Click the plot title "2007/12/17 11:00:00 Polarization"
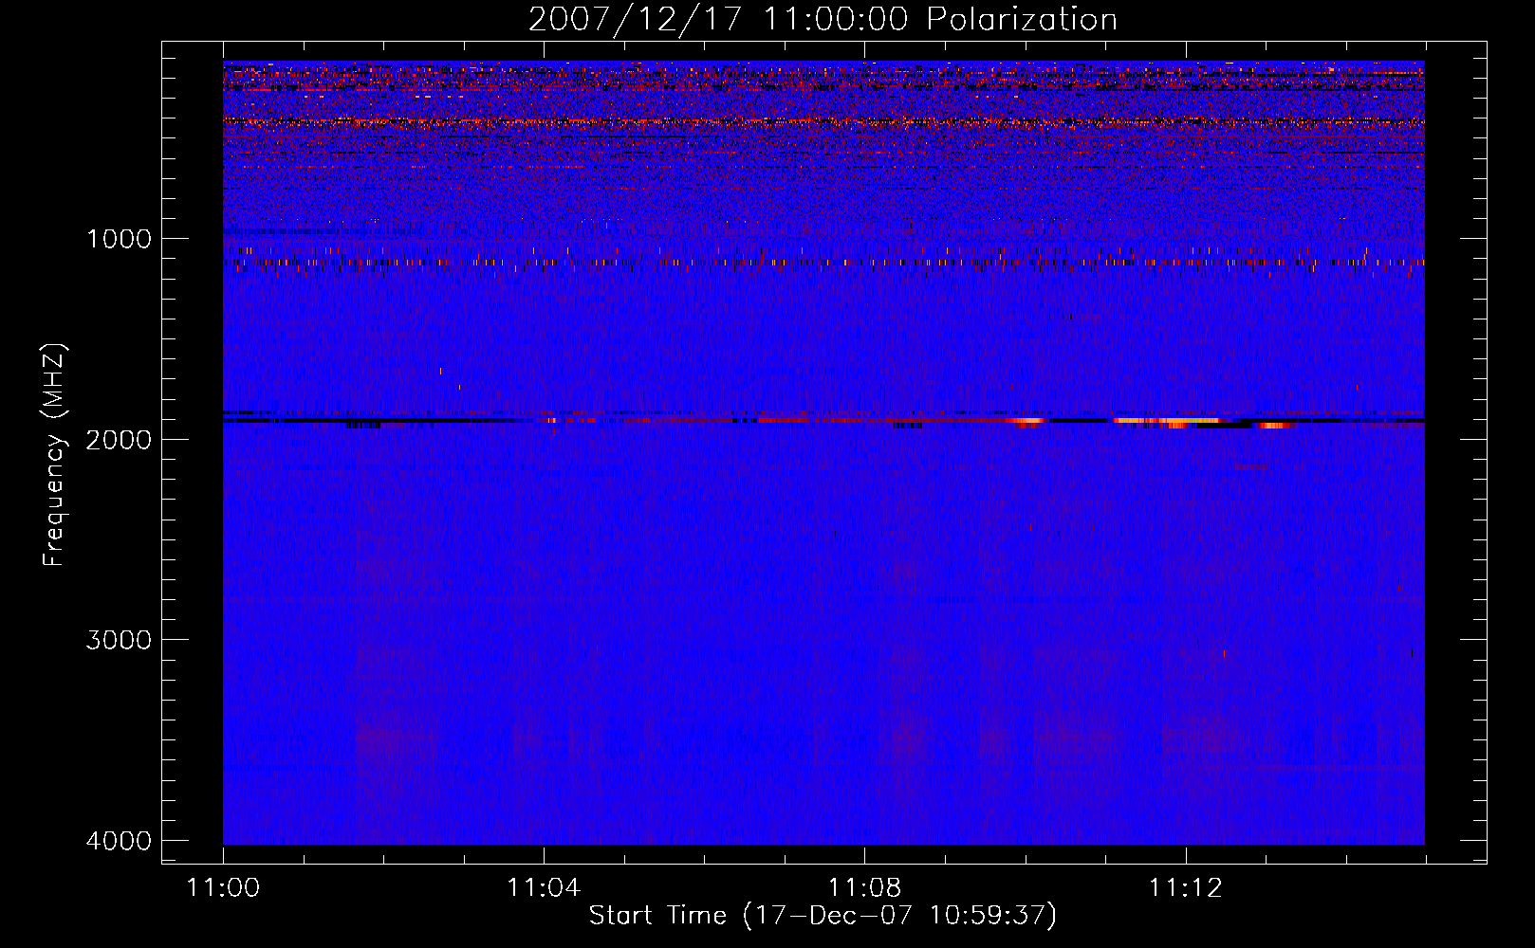 click(x=823, y=20)
